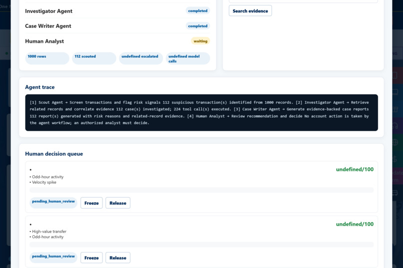The image size is (403, 268).
Task: Click the High-value transfer case's undefined/100 score
Action: coord(354,224)
